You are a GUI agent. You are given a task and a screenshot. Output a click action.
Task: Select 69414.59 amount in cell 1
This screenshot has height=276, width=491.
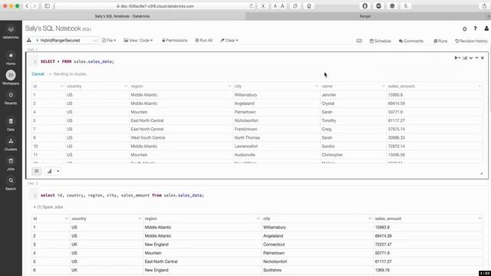[397, 103]
